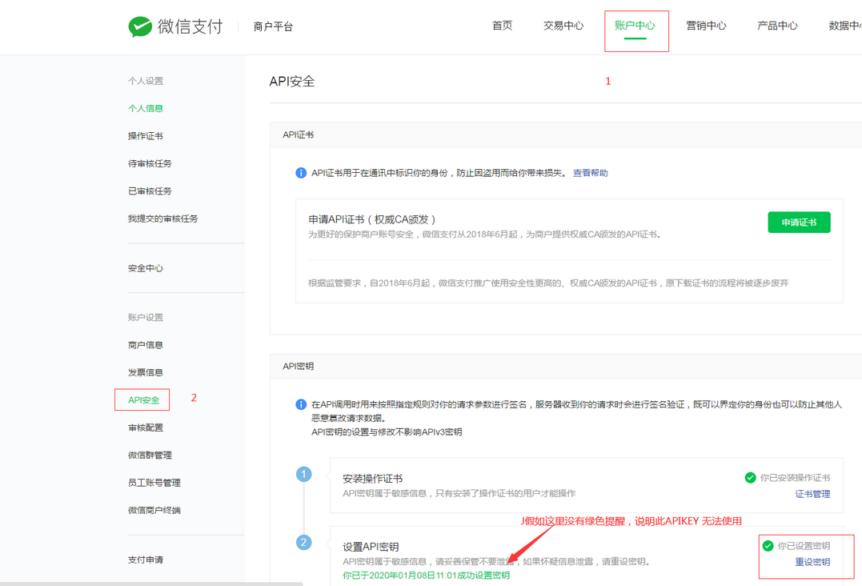The height and width of the screenshot is (586, 862).
Task: Open the 数据中心 tab at the right edge
Action: pos(845,26)
